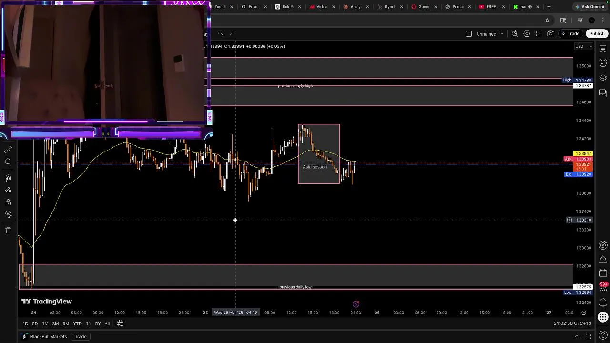Tick the layout checkbox beside Unnamed
This screenshot has height=343, width=610.
pos(468,34)
